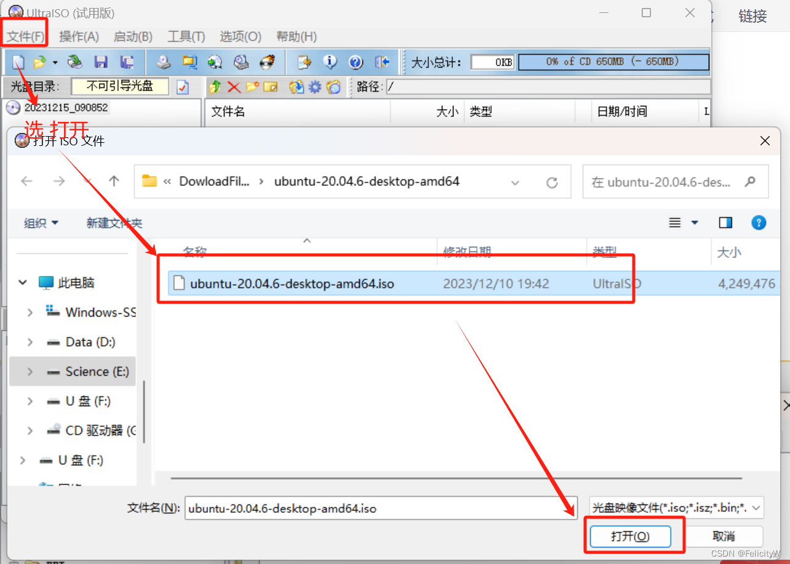Toggle the preview pane icon
The height and width of the screenshot is (564, 790).
(x=726, y=223)
